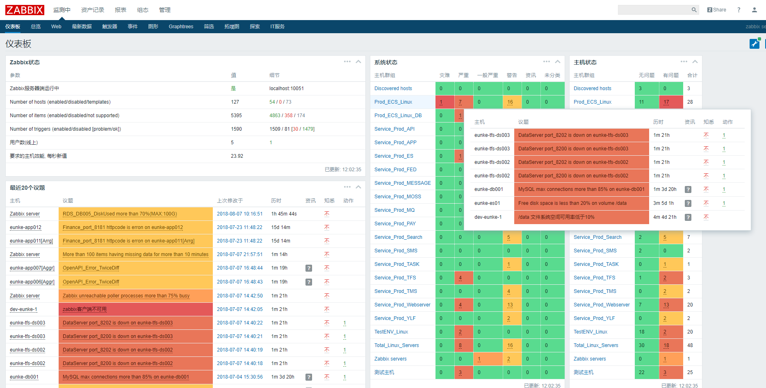Screen dimensions: 766x388
Task: Open the 组态 main menu
Action: coord(143,10)
